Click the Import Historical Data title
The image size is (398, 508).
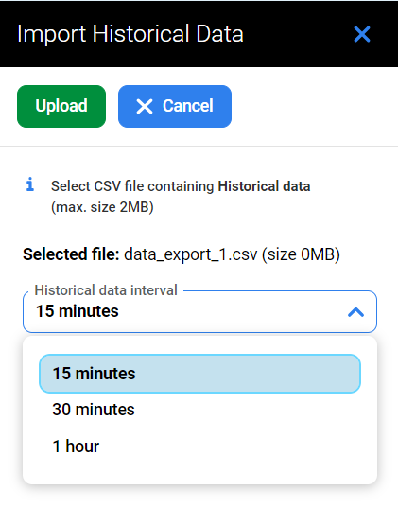point(130,34)
